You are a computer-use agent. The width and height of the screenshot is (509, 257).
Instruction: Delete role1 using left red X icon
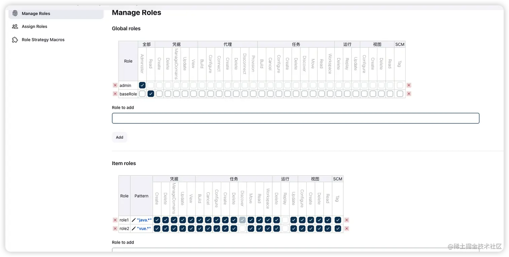click(115, 220)
